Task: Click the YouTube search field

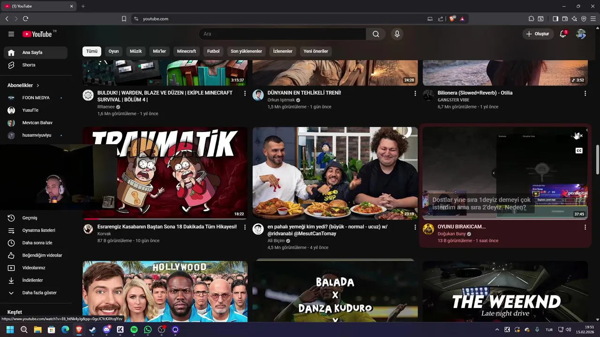Action: [x=283, y=34]
